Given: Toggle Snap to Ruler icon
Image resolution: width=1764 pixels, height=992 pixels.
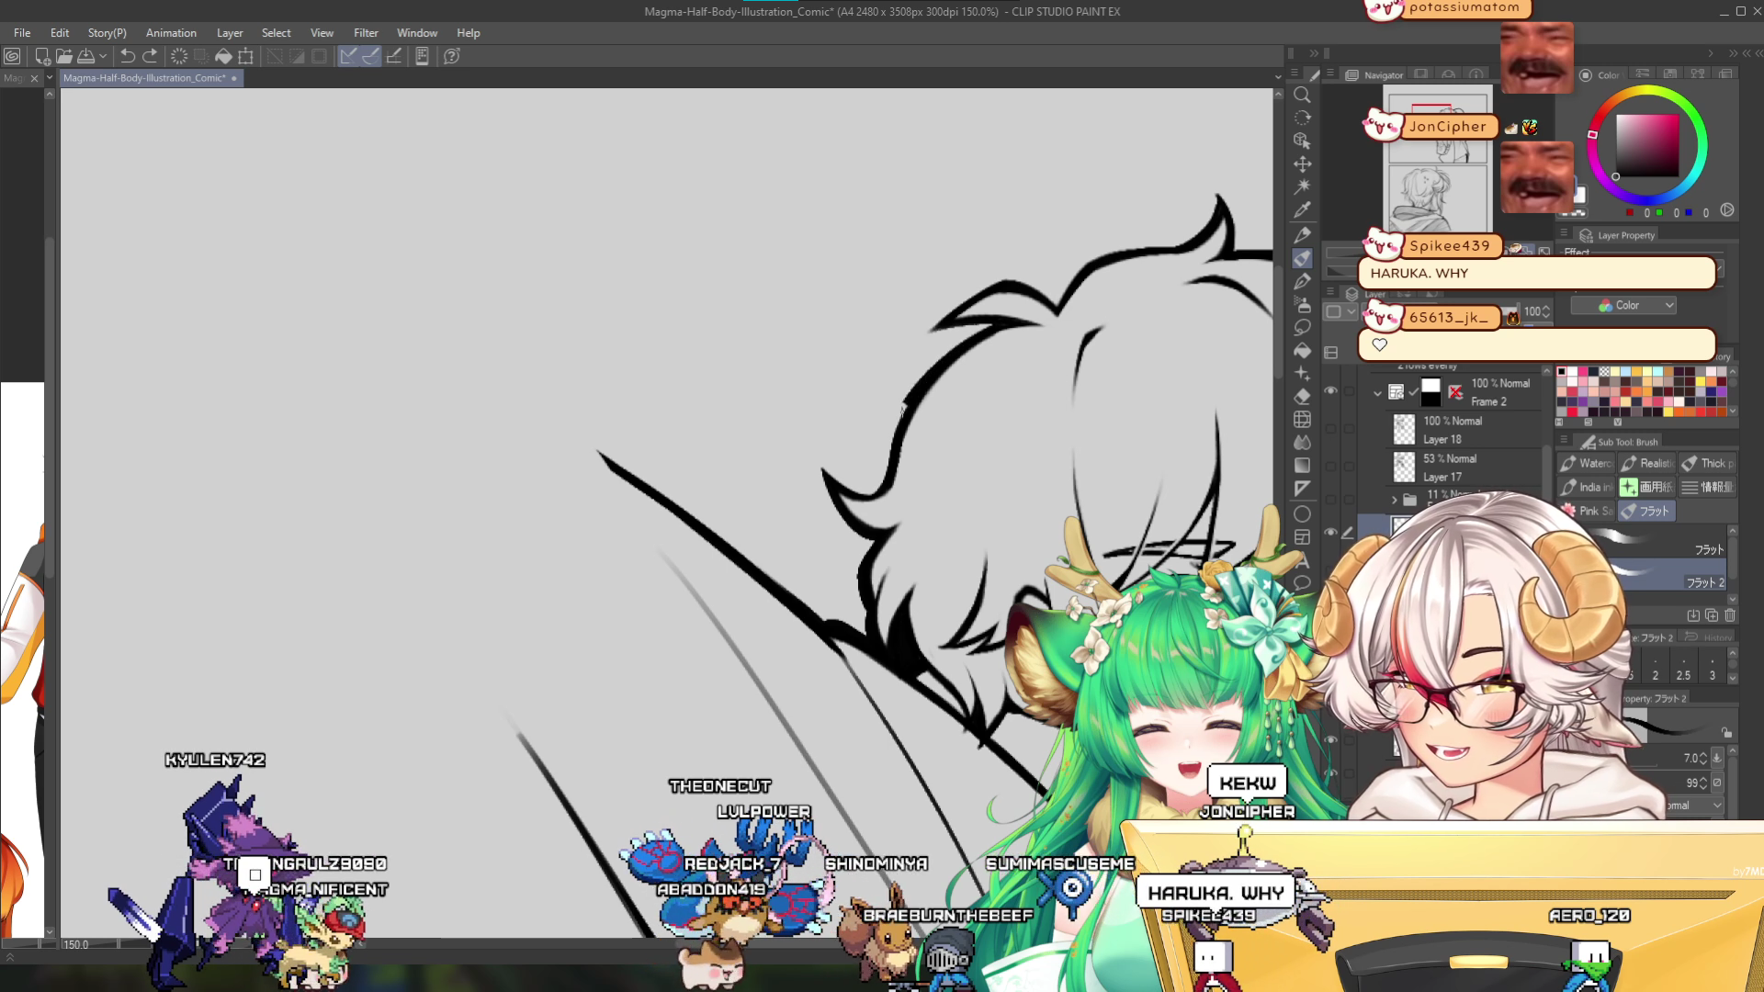Looking at the screenshot, I should click(x=348, y=56).
